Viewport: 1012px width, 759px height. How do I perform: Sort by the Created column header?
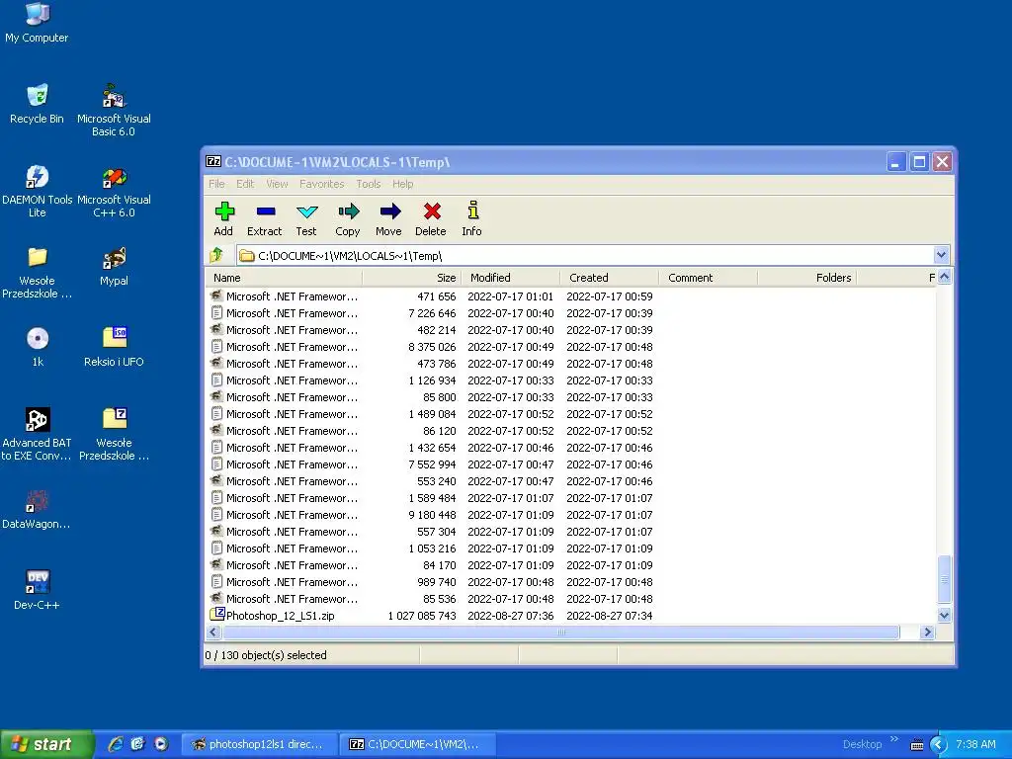[609, 278]
